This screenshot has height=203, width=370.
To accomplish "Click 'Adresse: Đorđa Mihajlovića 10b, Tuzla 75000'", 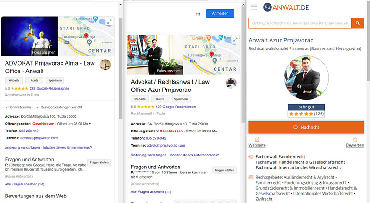I will point(41,117).
